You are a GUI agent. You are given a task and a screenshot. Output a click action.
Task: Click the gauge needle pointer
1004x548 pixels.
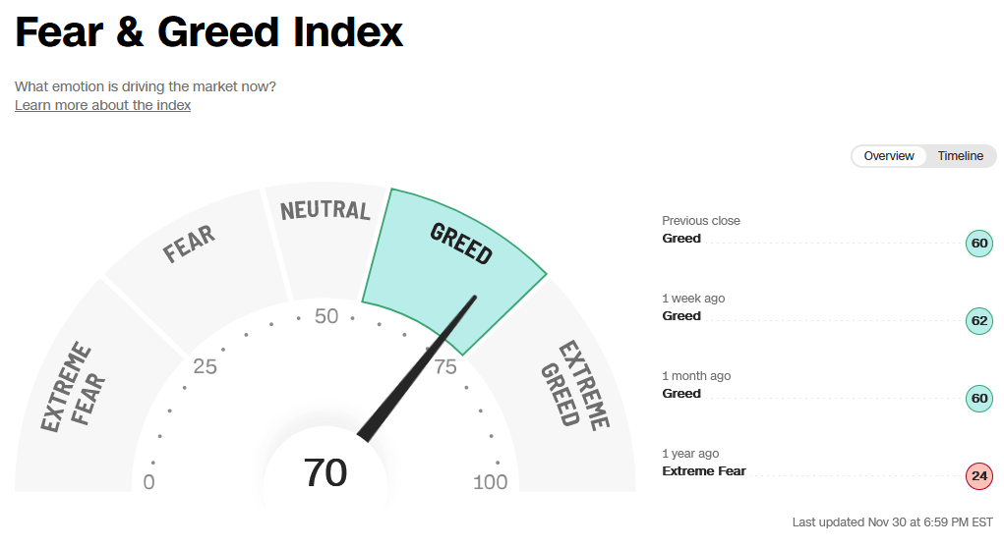coord(416,369)
